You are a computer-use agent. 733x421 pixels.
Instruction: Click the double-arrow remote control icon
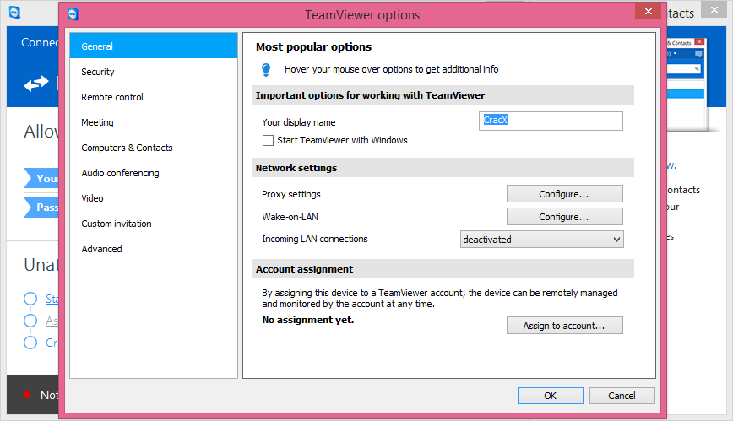36,84
